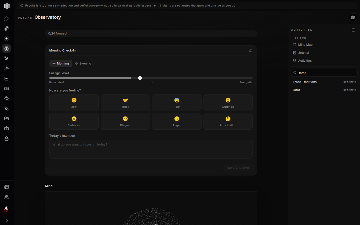Open the atom icon in left sidebar
Viewport: 360px width, 225px height.
coord(6,38)
